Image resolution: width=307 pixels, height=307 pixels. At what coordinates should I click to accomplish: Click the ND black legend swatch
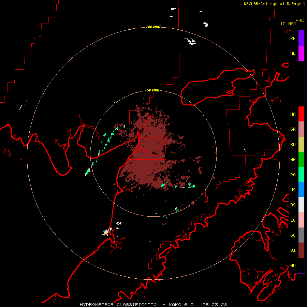301,265
